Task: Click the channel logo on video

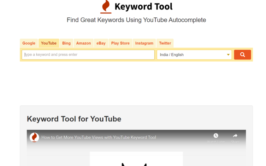Action: coord(34,137)
